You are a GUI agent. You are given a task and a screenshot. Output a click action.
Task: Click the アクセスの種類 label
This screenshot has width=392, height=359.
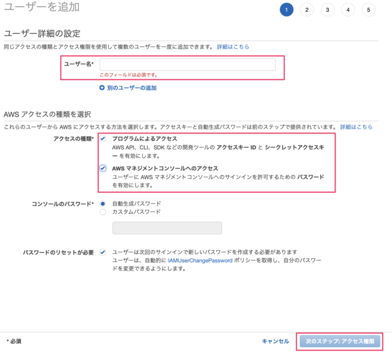coord(73,139)
